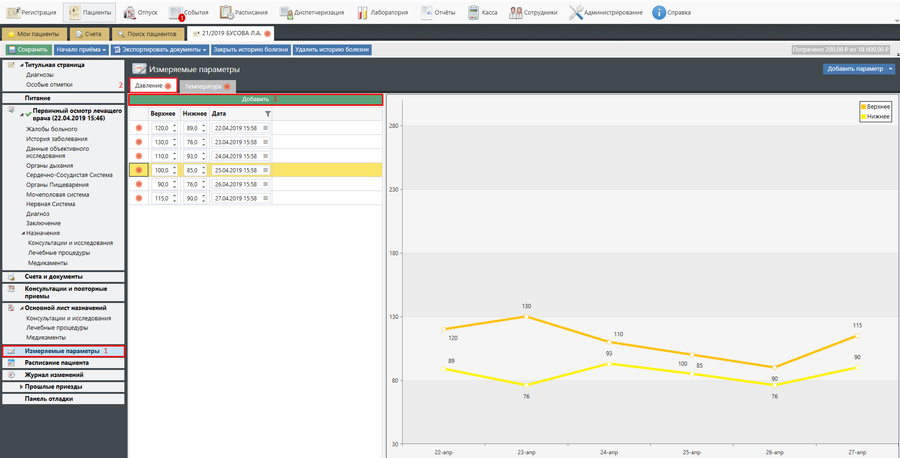The height and width of the screenshot is (458, 900).
Task: Click the Cash register (Касса) icon
Action: (473, 13)
